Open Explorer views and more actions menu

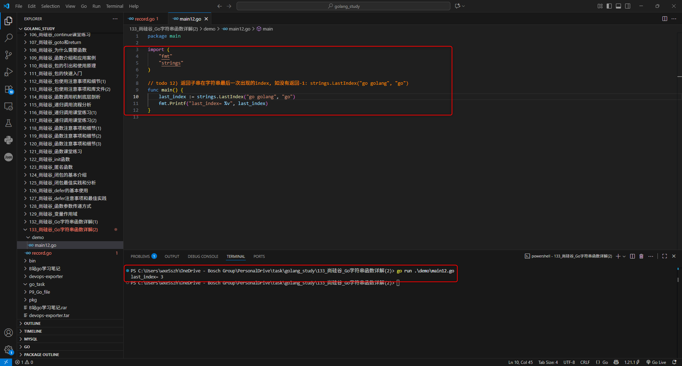click(x=115, y=19)
